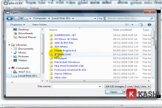Image resolution: width=162 pixels, height=108 pixels.
Task: Click the refresh button beside address bar
Action: (100, 18)
